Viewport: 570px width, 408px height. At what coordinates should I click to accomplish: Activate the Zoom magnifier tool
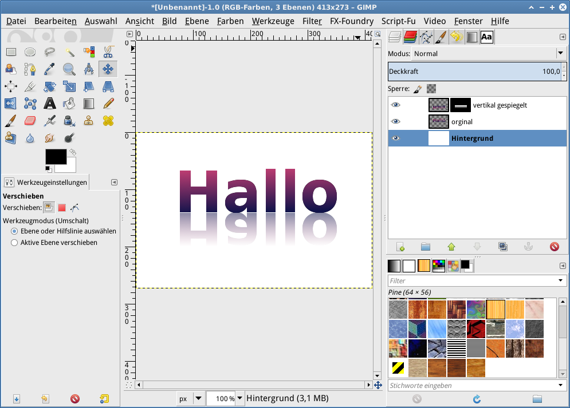pyautogui.click(x=69, y=69)
